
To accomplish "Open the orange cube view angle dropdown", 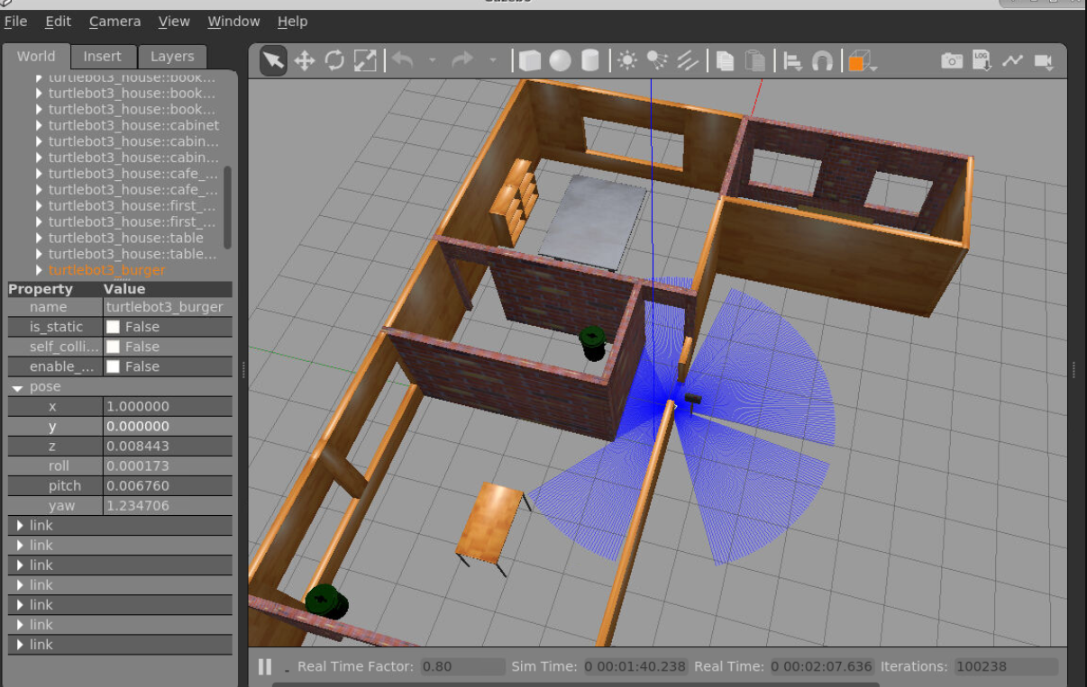I will (863, 61).
